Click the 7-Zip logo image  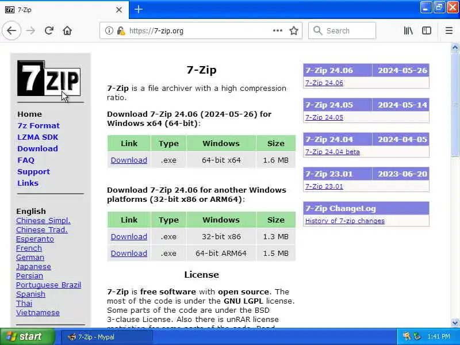tap(49, 78)
